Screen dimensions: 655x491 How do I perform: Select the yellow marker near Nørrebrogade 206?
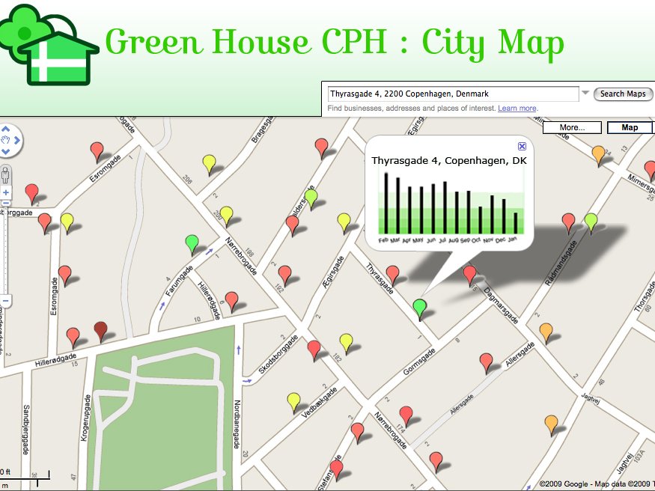coord(210,165)
